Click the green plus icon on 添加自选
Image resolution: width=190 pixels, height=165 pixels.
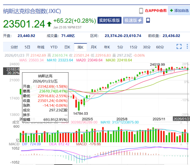point(171,11)
